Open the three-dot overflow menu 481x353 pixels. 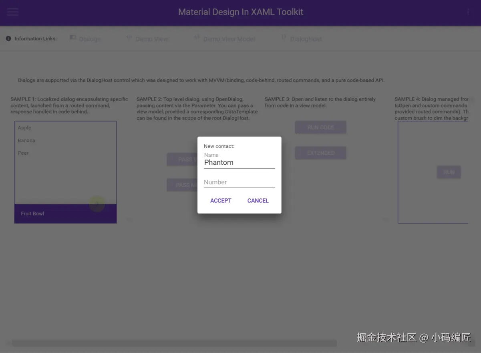pos(468,12)
